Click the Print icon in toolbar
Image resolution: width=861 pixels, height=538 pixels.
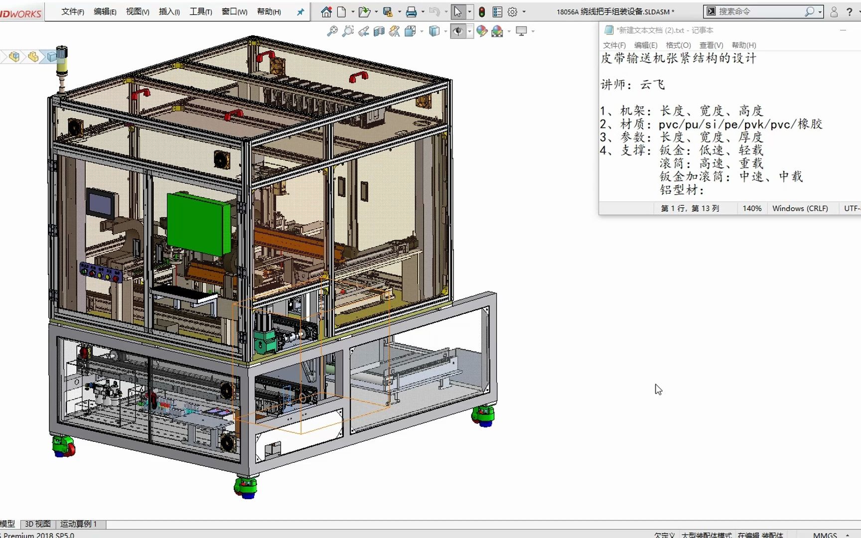pyautogui.click(x=411, y=11)
